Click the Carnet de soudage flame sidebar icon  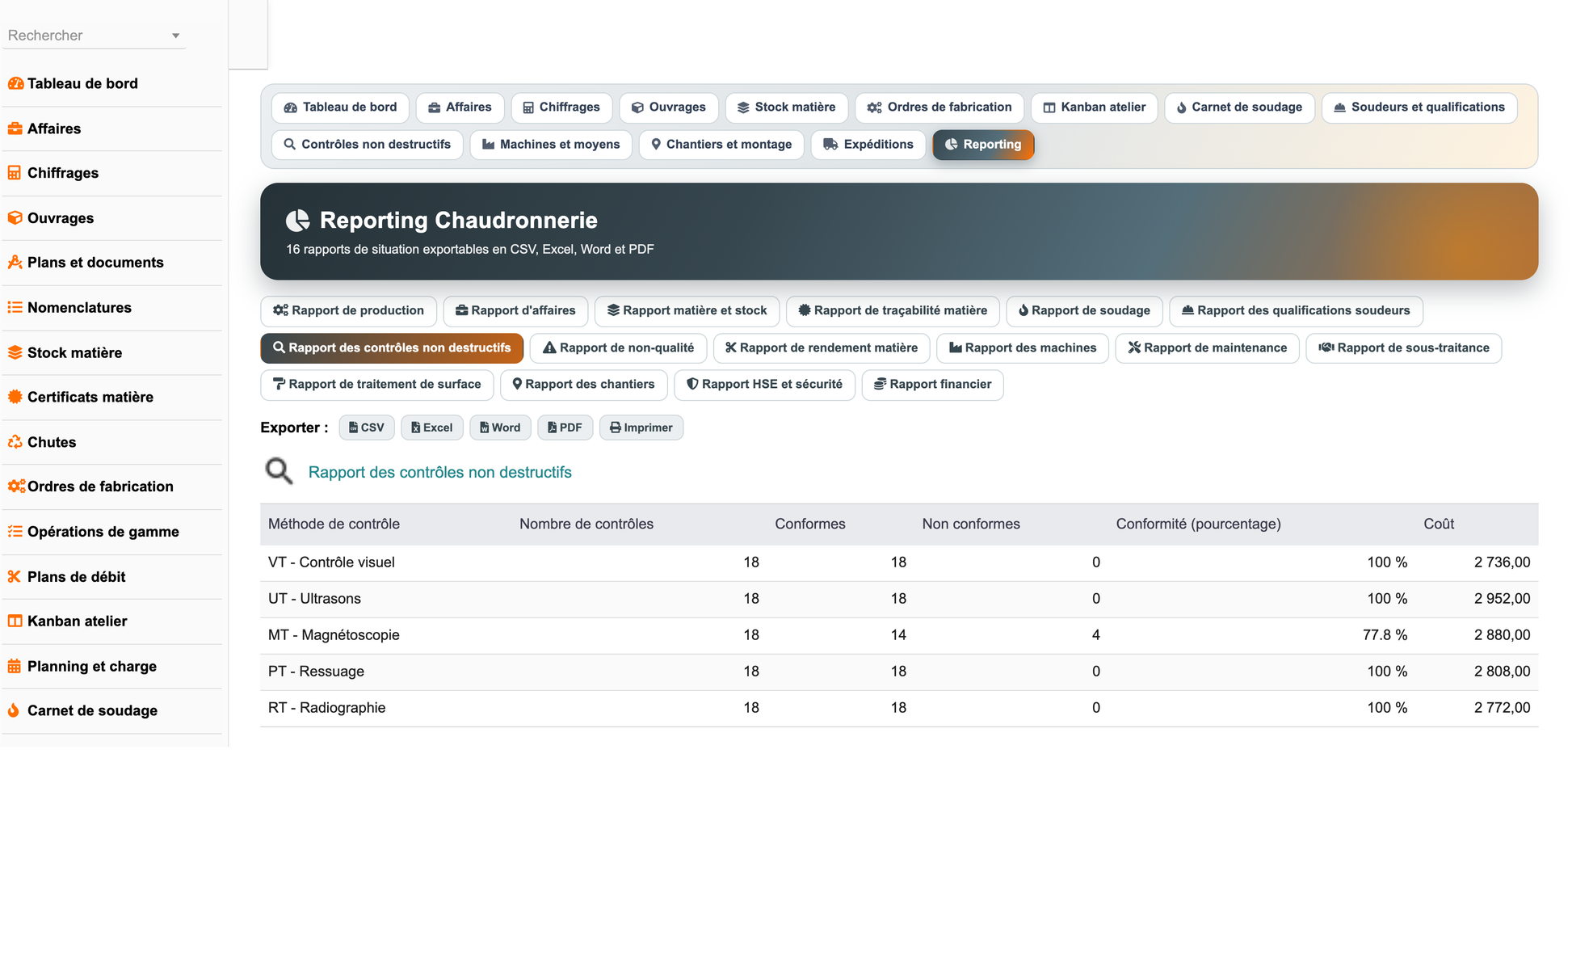[x=14, y=711]
